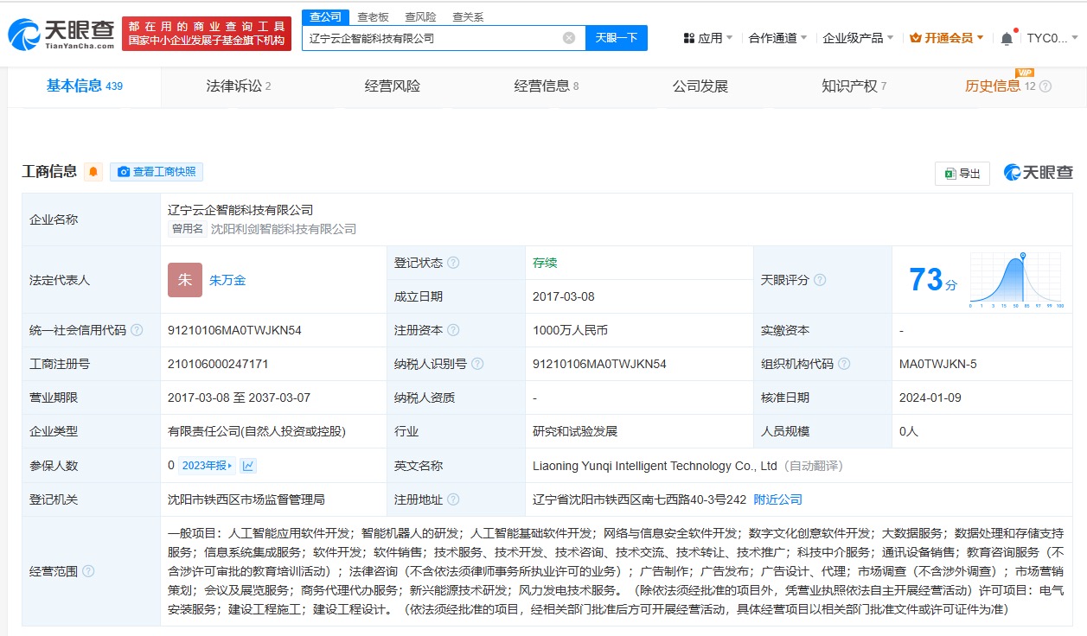Click the founding date 2017-03-08
This screenshot has height=636, width=1087.
(564, 296)
